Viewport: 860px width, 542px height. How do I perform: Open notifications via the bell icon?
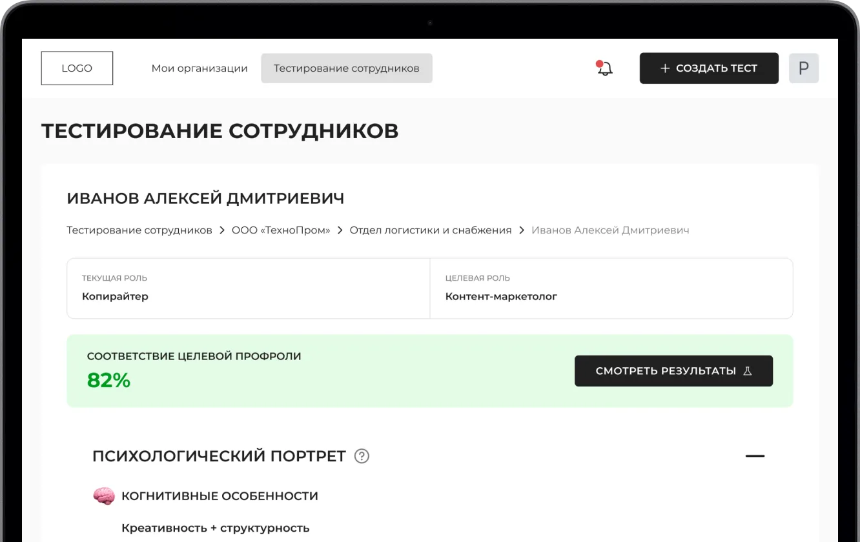[x=604, y=68]
